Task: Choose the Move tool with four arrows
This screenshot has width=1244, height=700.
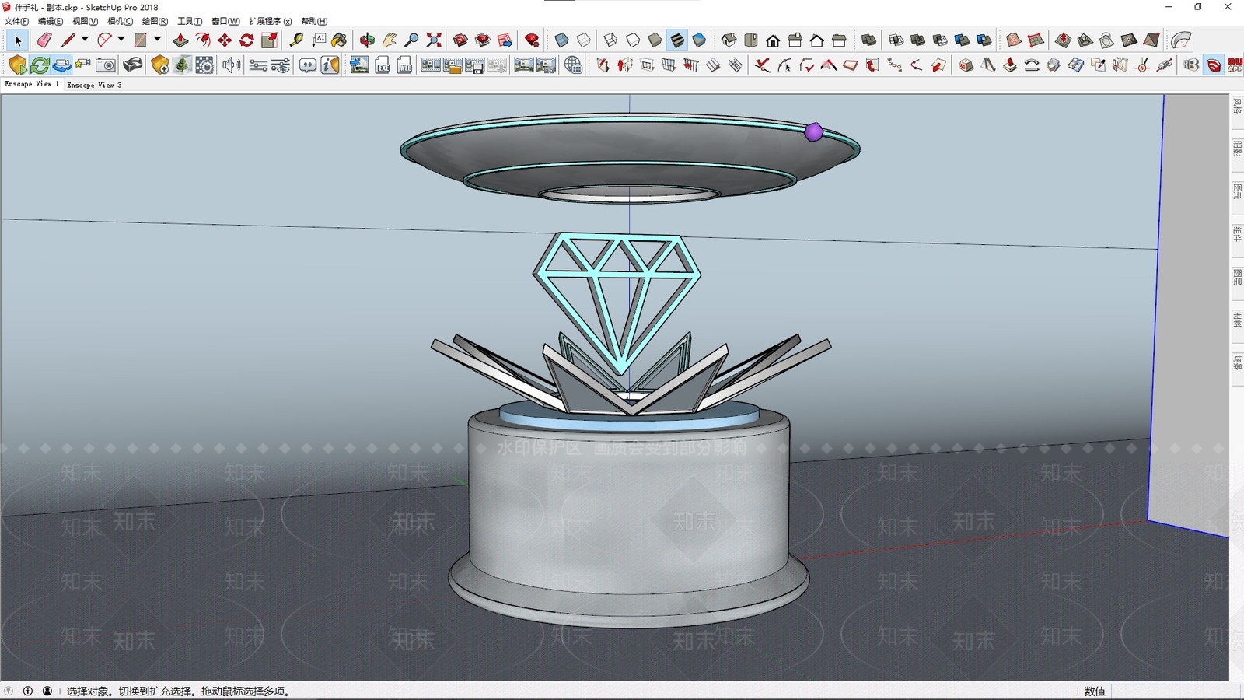Action: click(x=225, y=40)
